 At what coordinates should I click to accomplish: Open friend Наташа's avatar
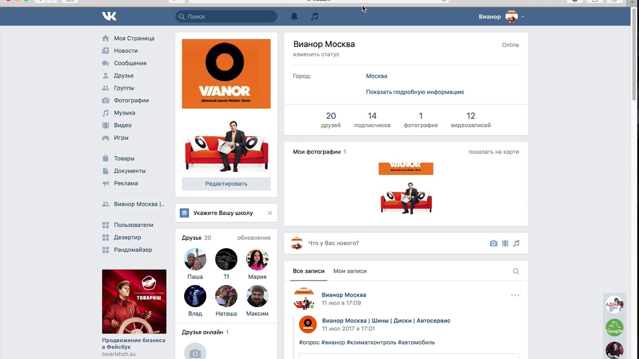pos(226,296)
